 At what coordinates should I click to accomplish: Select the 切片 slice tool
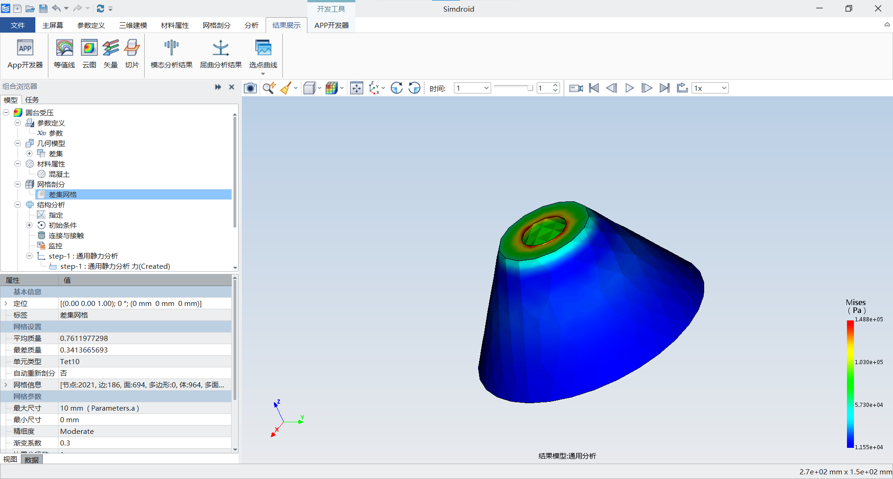click(x=132, y=54)
